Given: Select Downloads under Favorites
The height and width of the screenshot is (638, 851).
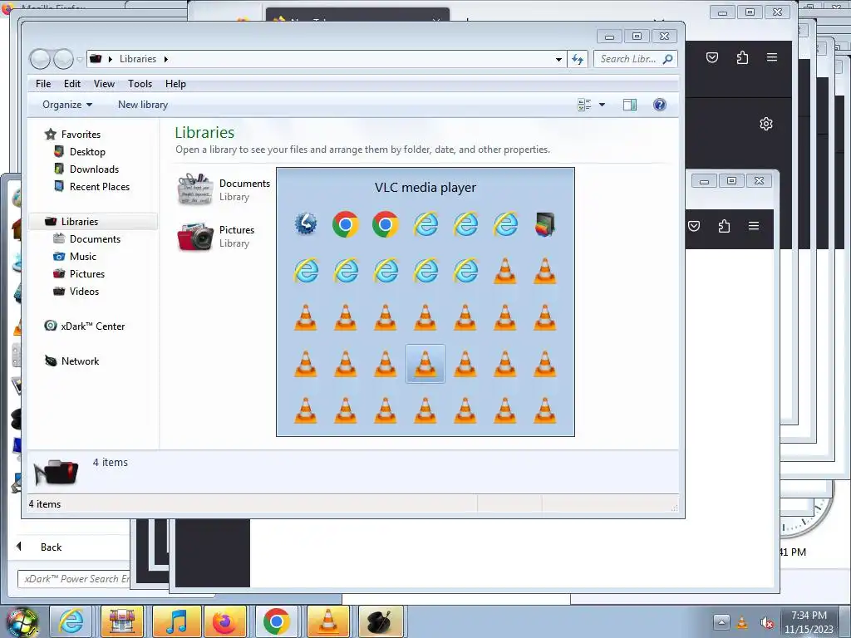Looking at the screenshot, I should [x=94, y=169].
